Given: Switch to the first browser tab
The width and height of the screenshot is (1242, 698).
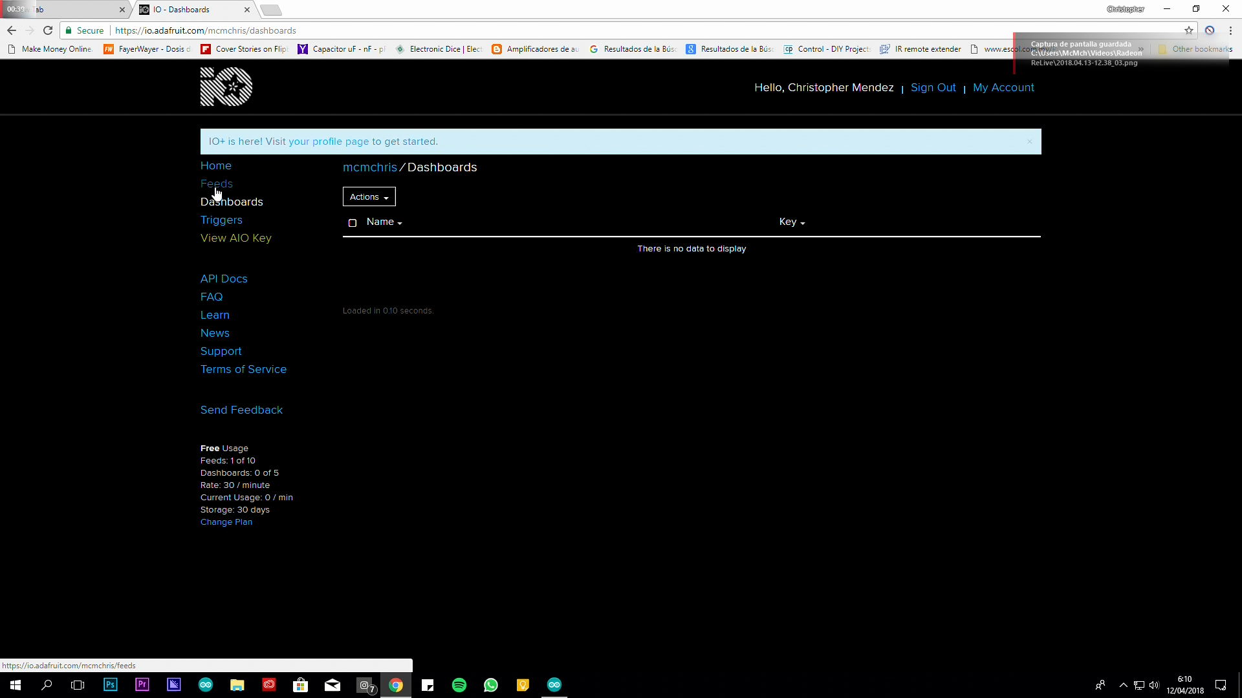Looking at the screenshot, I should 65,10.
